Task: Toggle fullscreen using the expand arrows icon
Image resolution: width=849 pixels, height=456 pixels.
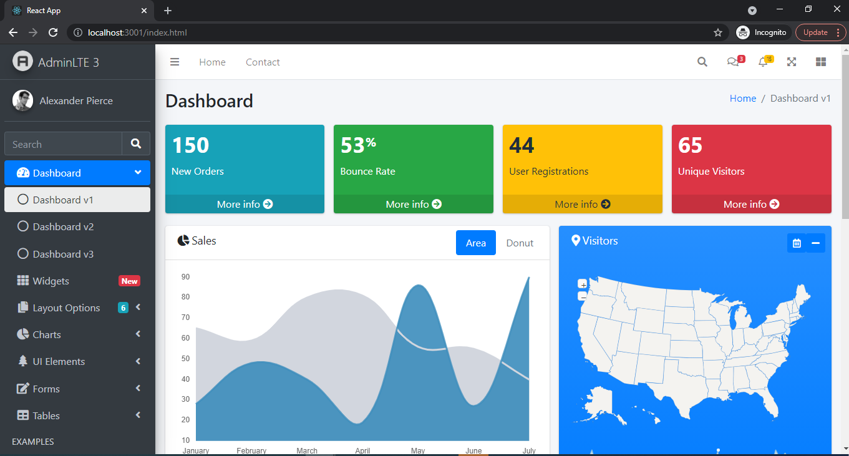Action: [792, 62]
